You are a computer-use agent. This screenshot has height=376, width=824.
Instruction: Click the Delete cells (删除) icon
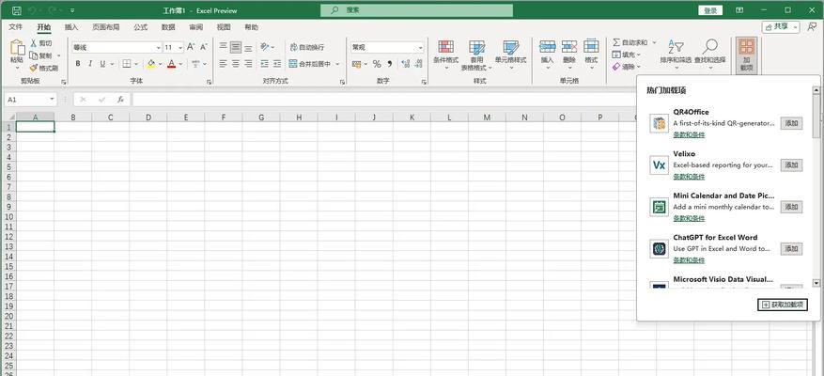coord(569,47)
